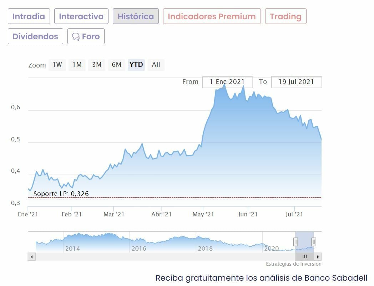The width and height of the screenshot is (374, 286).
Task: Click the To date field
Action: (x=296, y=82)
